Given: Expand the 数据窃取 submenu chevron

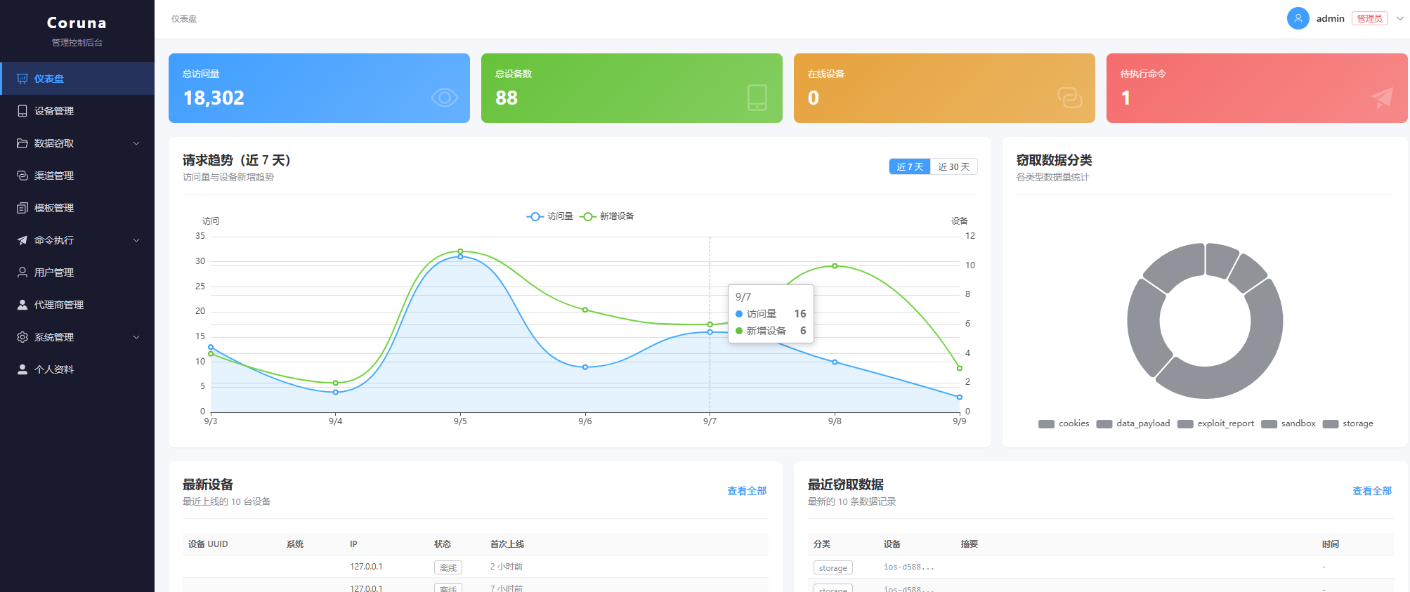Looking at the screenshot, I should coord(136,143).
